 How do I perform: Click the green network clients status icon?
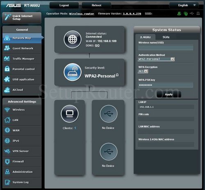[186, 14]
